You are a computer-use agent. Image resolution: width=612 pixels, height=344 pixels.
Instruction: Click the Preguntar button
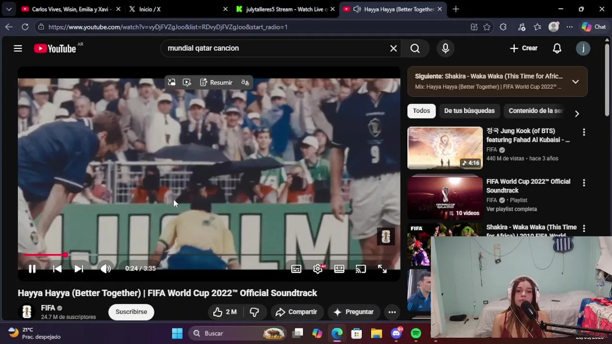pyautogui.click(x=353, y=312)
